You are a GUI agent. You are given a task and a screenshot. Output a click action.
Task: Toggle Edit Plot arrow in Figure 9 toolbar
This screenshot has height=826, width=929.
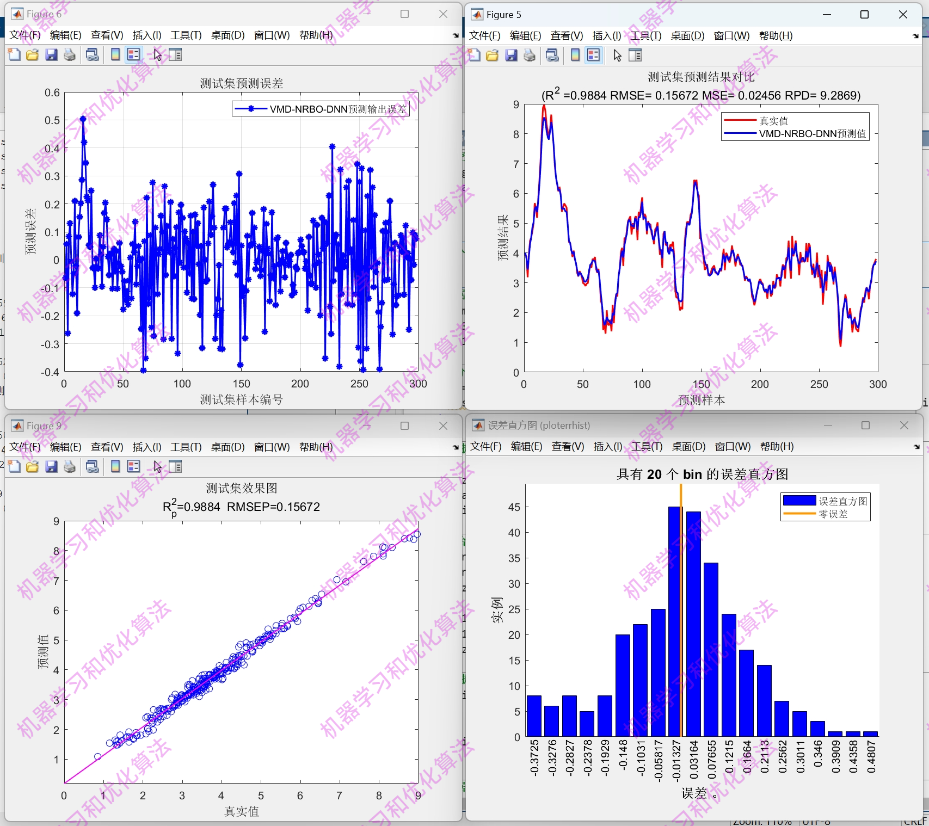point(157,466)
